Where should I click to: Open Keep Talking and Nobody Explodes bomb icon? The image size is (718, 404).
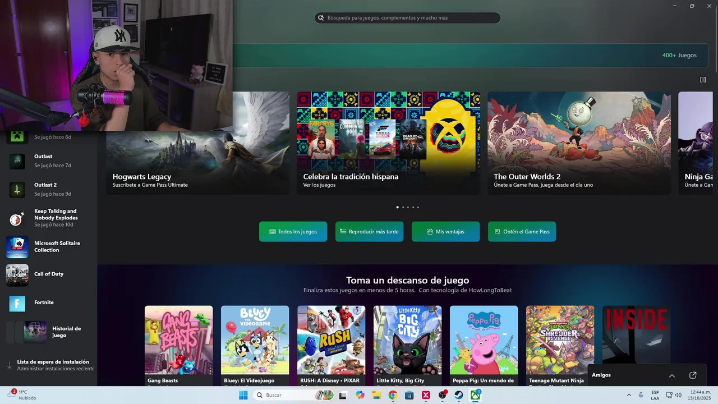17,218
